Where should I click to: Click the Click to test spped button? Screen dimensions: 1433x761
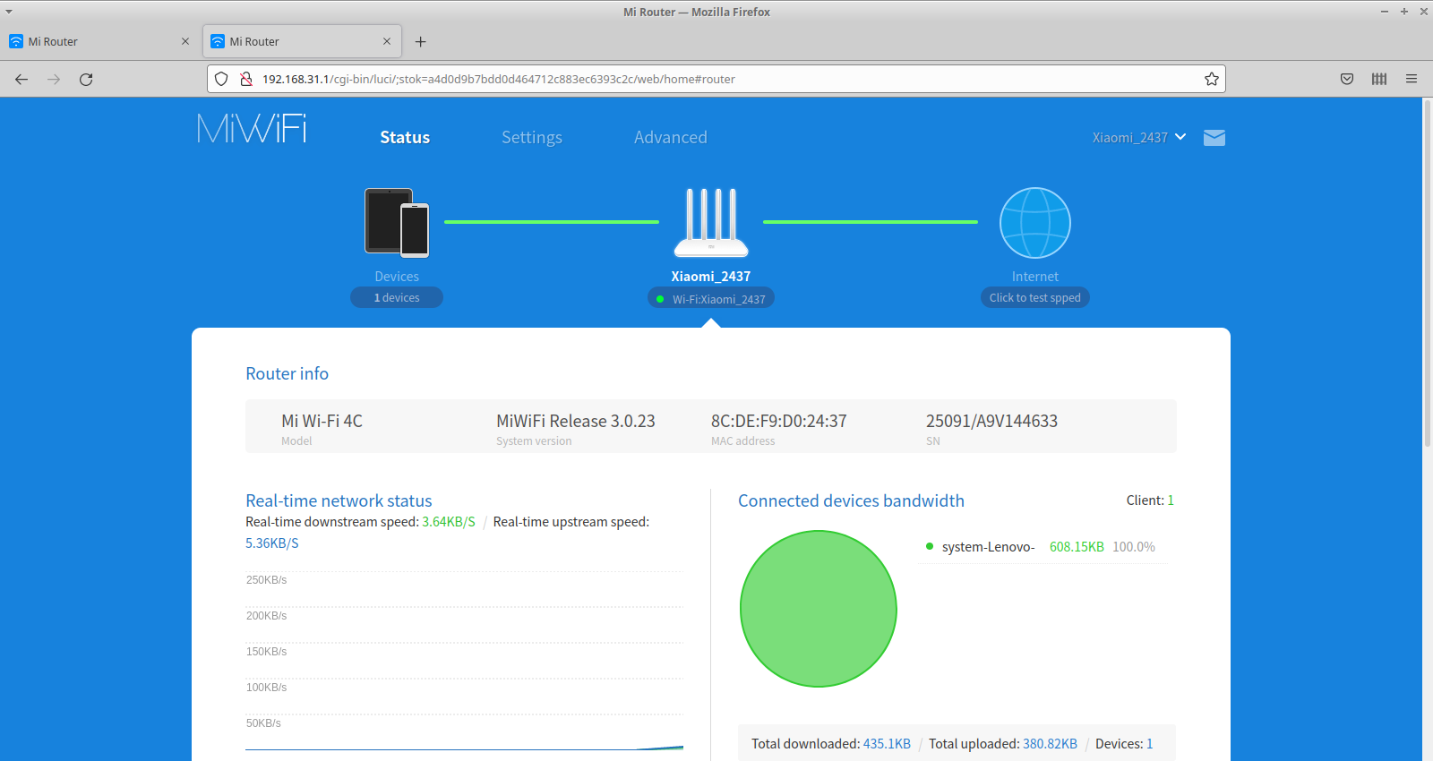(x=1035, y=297)
